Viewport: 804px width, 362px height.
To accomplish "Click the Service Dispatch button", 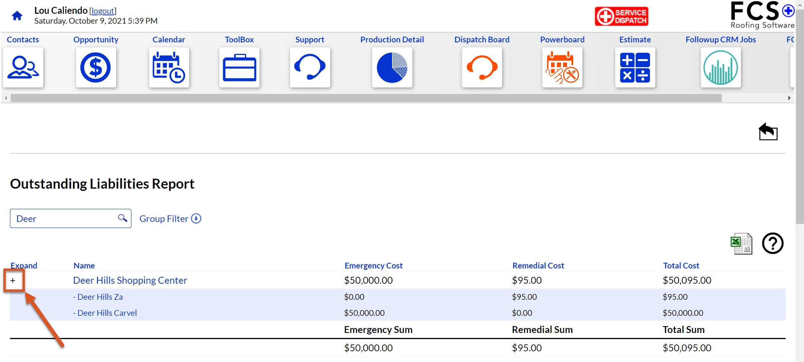I will pos(621,16).
